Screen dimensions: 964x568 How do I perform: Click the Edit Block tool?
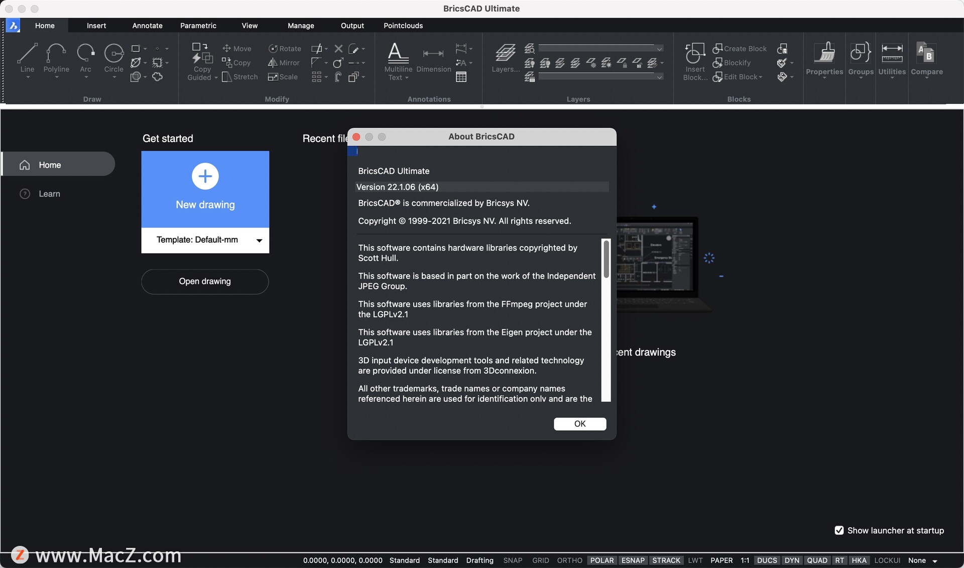[x=735, y=77]
